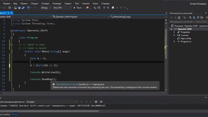Click the Undo arrow icon
Viewport: 208px width, 117px height.
tap(28, 8)
